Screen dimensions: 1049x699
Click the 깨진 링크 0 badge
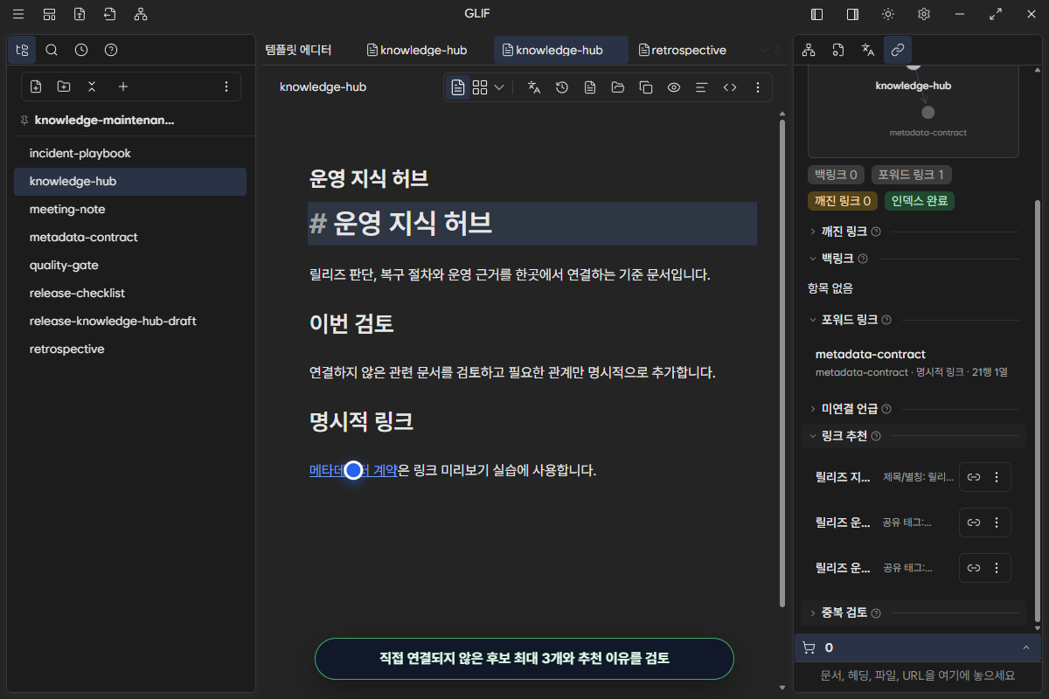(x=843, y=201)
